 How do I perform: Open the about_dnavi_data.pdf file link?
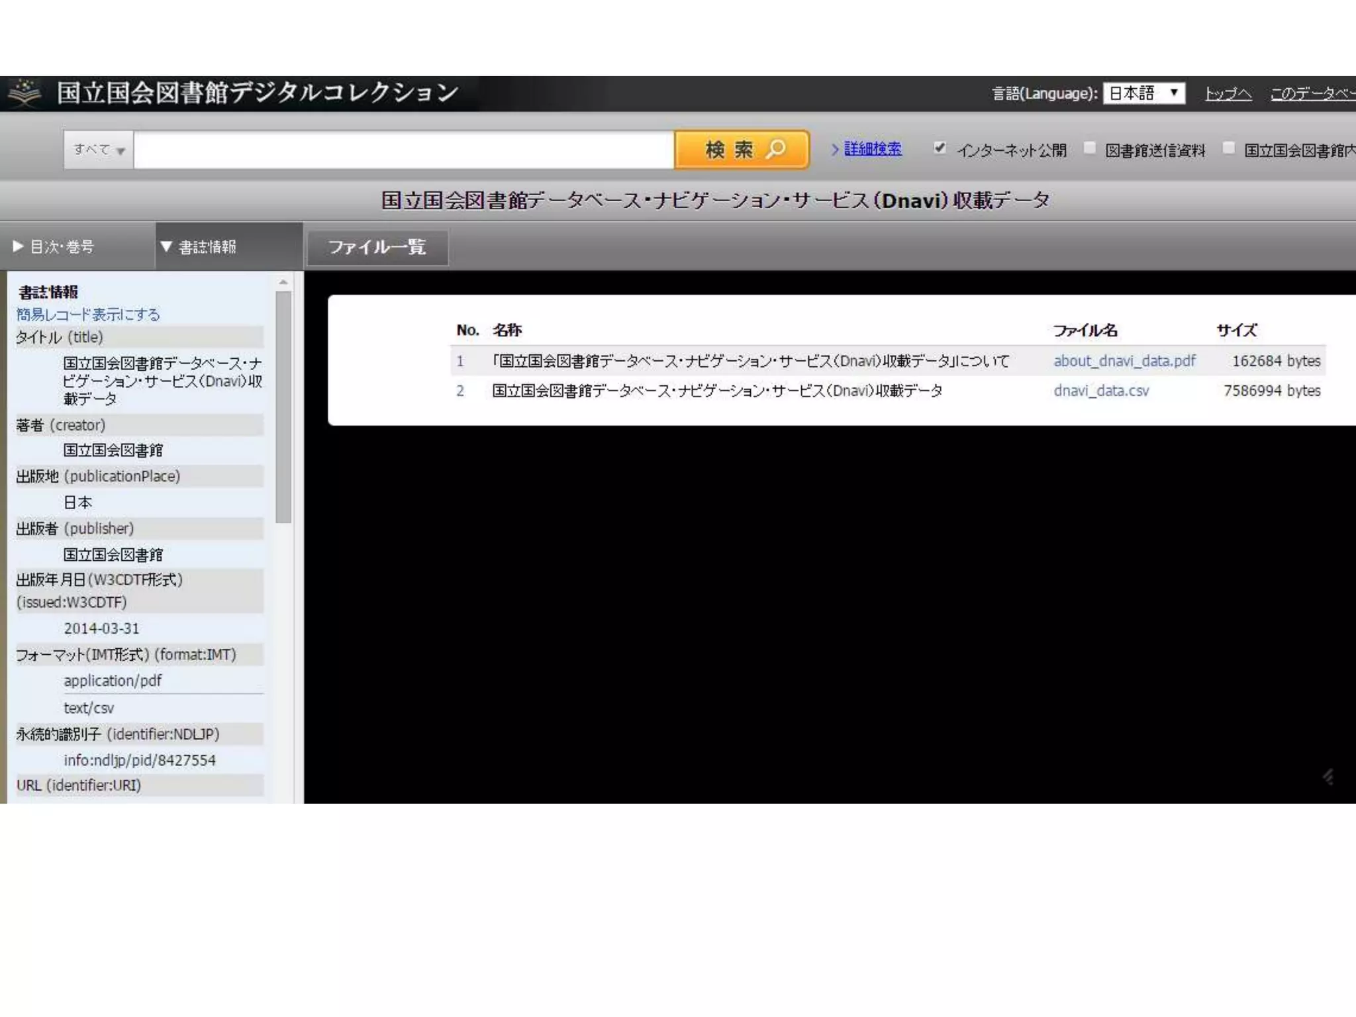(x=1124, y=361)
